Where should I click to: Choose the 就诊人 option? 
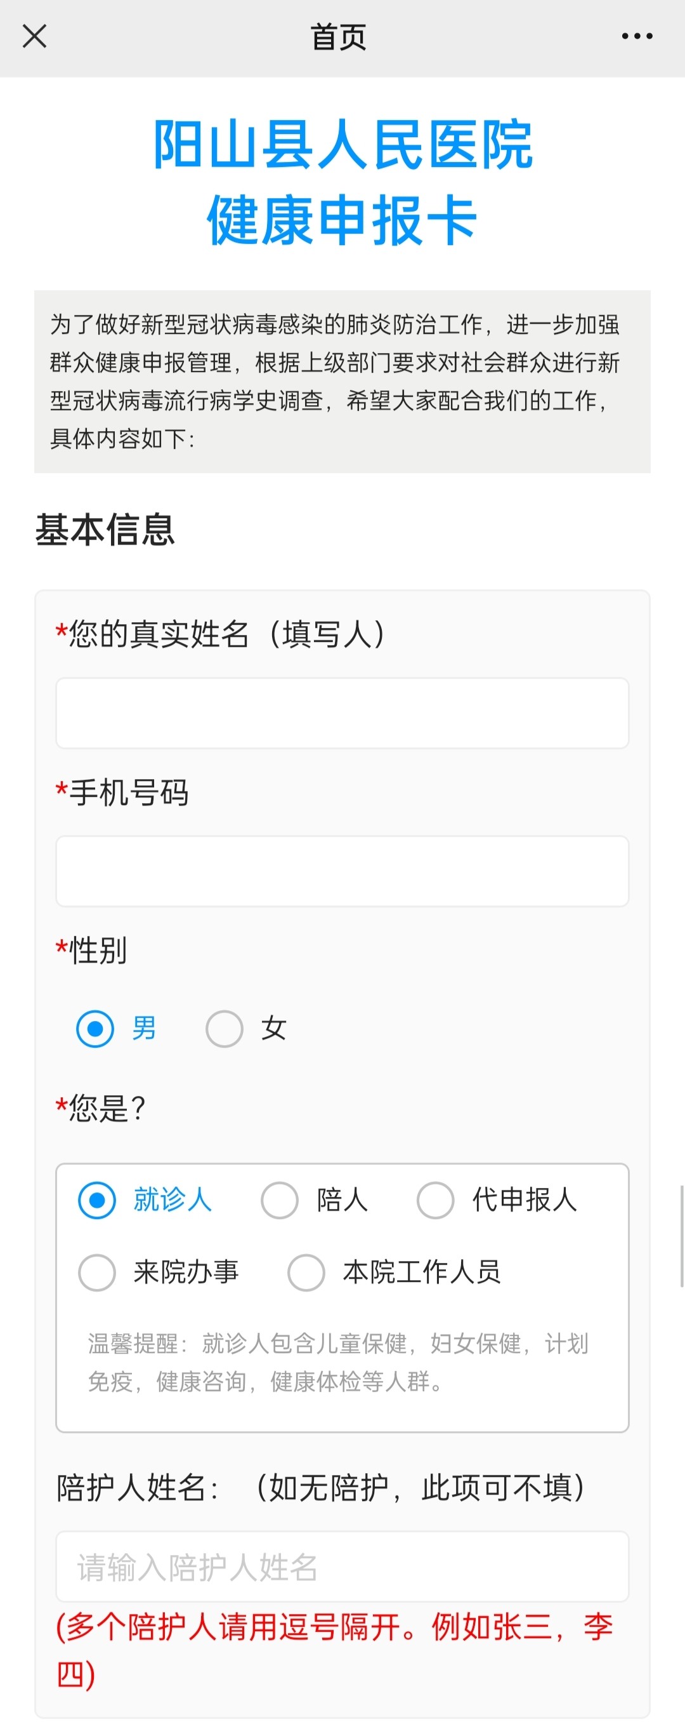(x=98, y=1200)
